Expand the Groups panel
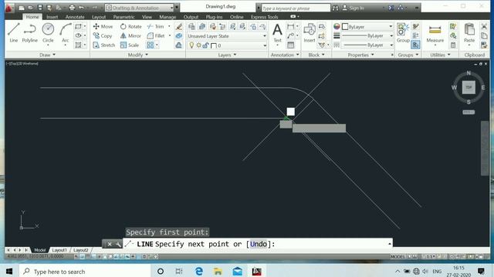The image size is (494, 277). click(x=408, y=55)
